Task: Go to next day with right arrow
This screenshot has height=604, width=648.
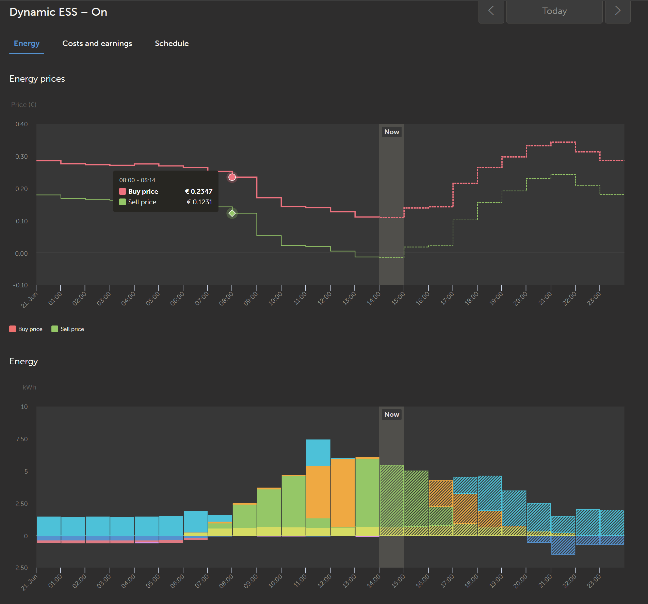Action: tap(617, 11)
